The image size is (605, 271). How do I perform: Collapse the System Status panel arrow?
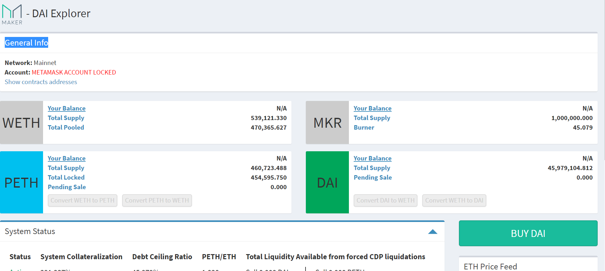[x=432, y=232]
